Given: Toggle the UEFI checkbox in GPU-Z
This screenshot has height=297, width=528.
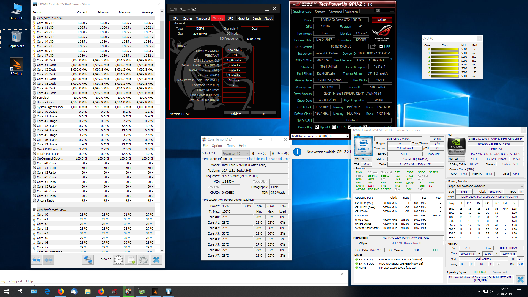Looking at the screenshot, I should pyautogui.click(x=381, y=47).
